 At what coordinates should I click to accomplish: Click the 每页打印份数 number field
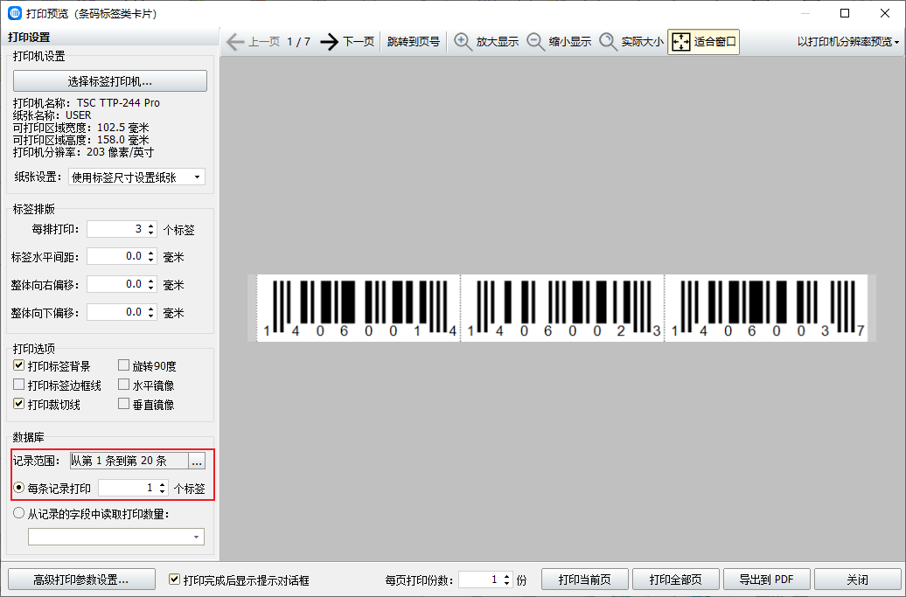tap(480, 580)
